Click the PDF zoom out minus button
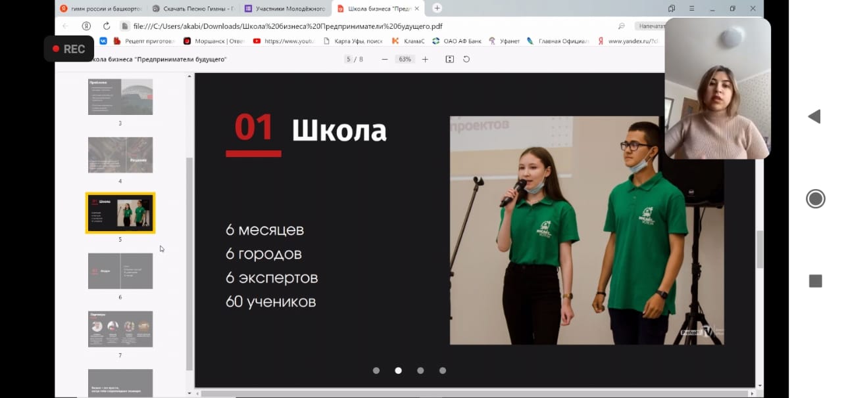 385,59
